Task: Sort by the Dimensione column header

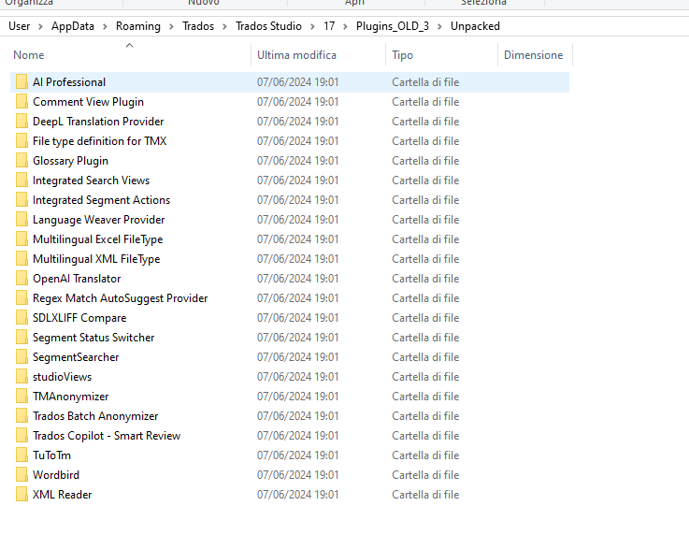Action: (x=533, y=55)
